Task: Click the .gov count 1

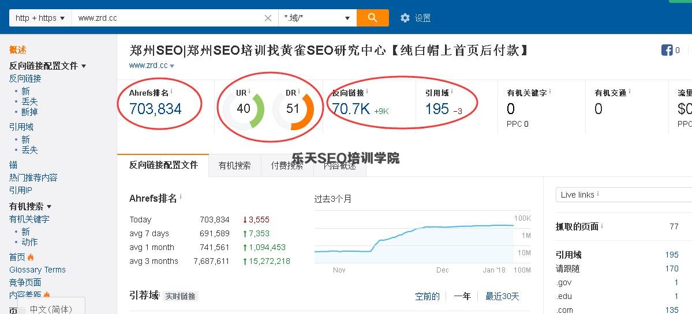Action: click(x=676, y=282)
